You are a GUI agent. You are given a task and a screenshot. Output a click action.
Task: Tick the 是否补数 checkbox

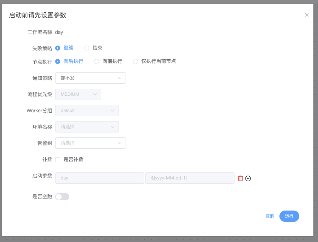(58, 160)
